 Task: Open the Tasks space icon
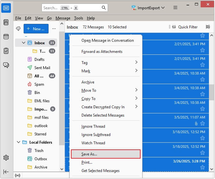coord(6,51)
